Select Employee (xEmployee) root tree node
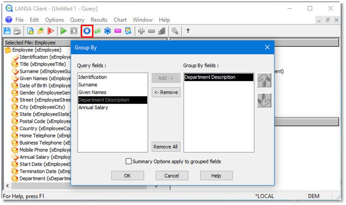The height and width of the screenshot is (205, 346). pos(37,50)
